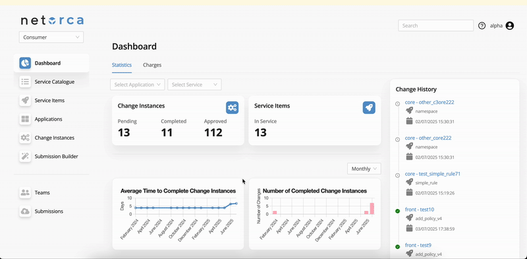Image resolution: width=527 pixels, height=259 pixels.
Task: Click the Service Items rocket sidebar icon
Action: click(25, 100)
